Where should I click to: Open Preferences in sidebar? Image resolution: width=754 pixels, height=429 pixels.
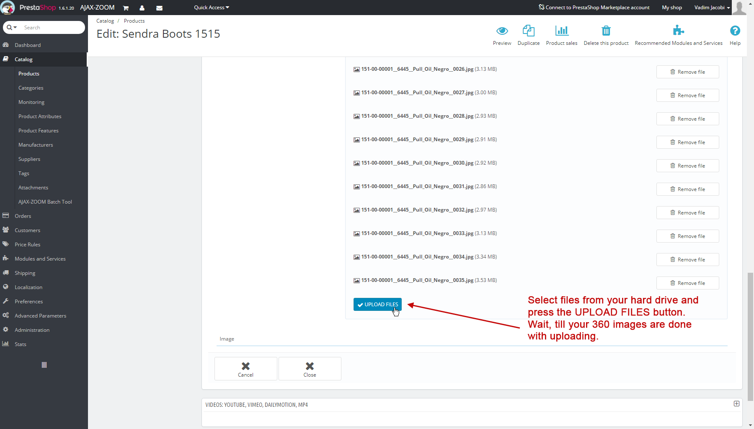[x=44, y=301]
